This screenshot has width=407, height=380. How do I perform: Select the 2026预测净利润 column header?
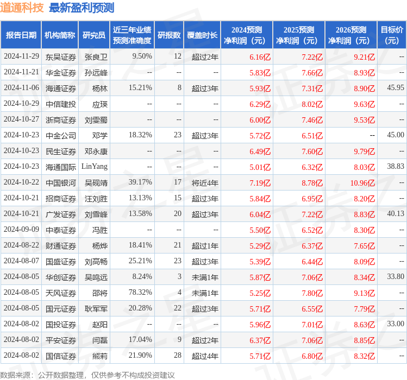point(350,35)
